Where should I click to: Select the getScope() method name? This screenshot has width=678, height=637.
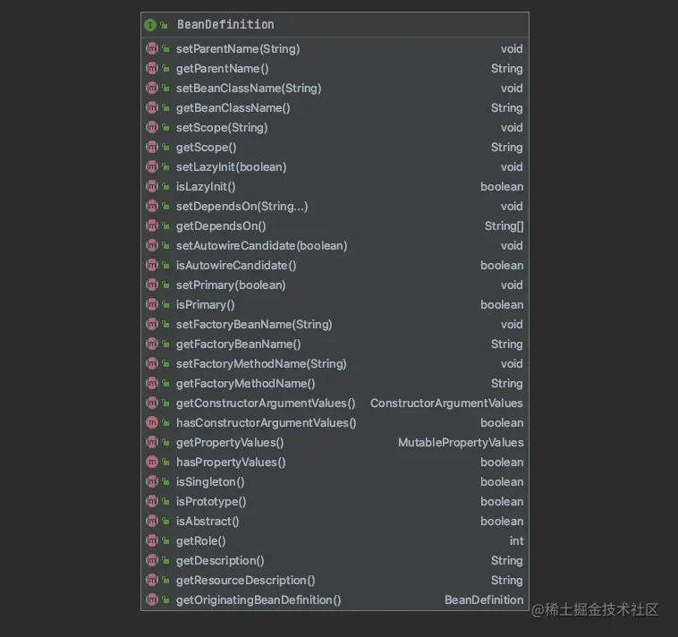(x=207, y=147)
